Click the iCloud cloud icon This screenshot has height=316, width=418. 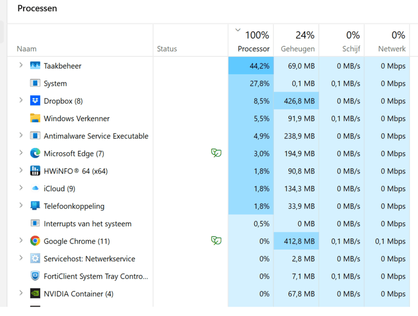click(x=35, y=188)
